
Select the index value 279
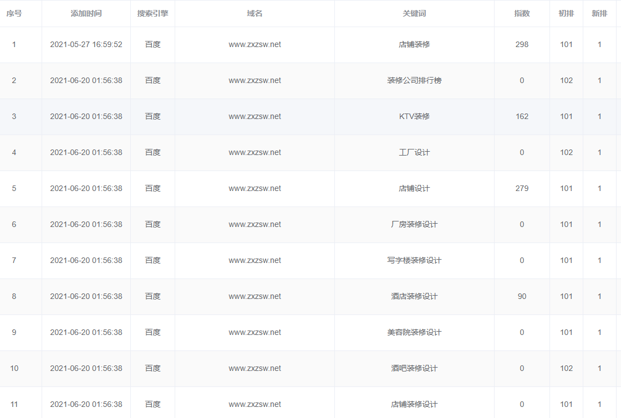click(x=522, y=188)
